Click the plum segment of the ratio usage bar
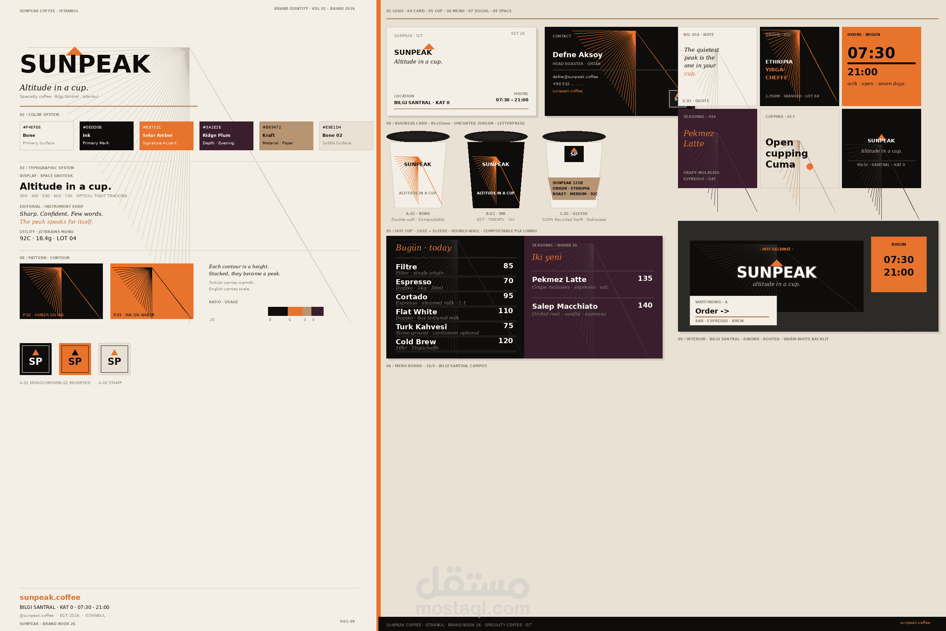The width and height of the screenshot is (946, 631). click(x=317, y=311)
